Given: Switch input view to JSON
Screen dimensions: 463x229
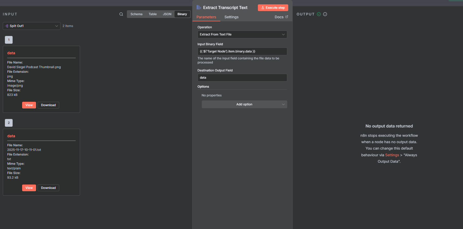Looking at the screenshot, I should click(x=167, y=14).
